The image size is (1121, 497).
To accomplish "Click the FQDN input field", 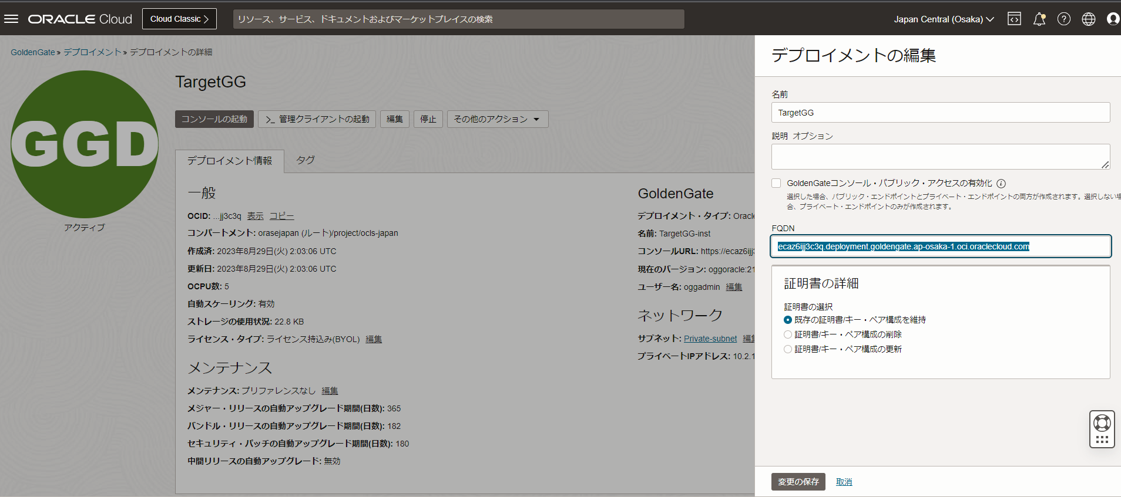I will tap(941, 246).
